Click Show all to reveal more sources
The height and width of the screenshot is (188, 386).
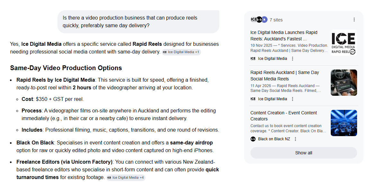tap(303, 153)
